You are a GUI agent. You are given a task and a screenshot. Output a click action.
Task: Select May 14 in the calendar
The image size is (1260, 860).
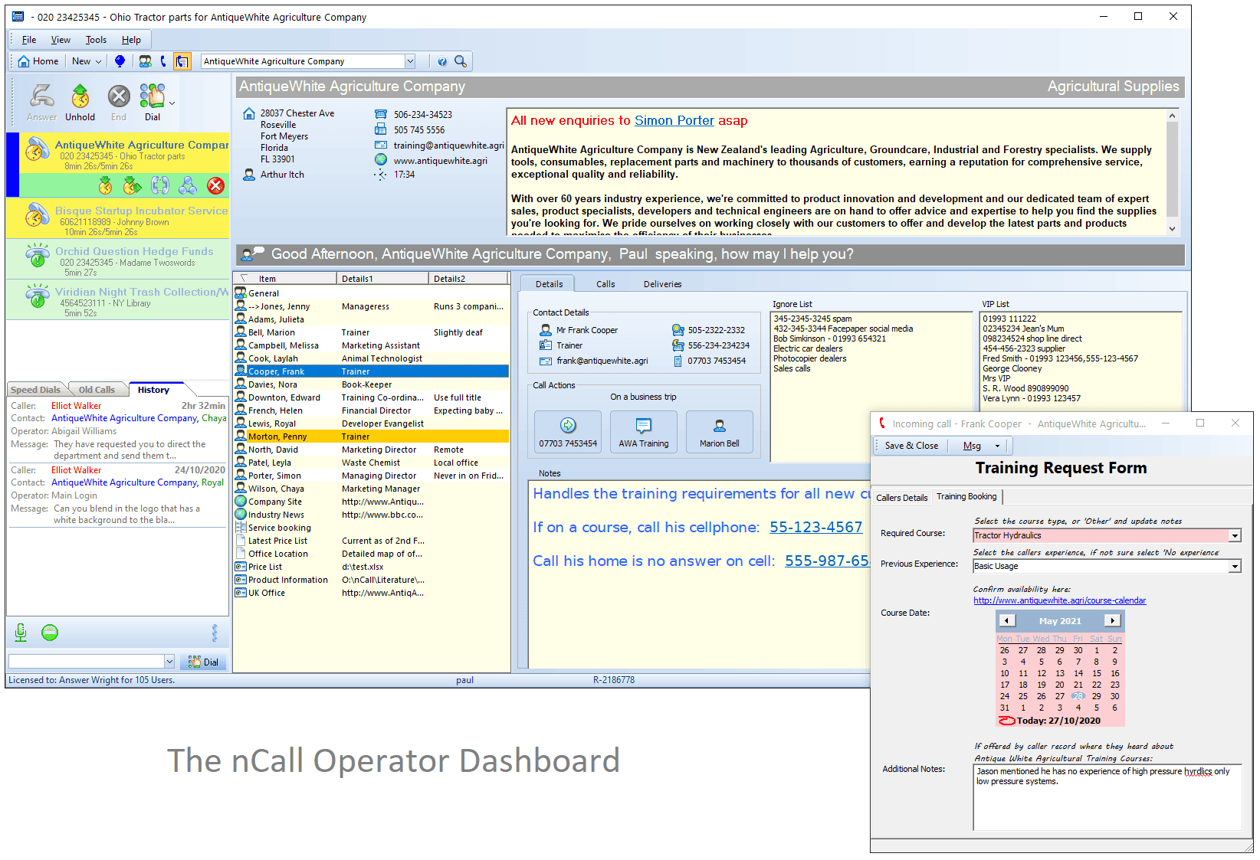(1078, 673)
